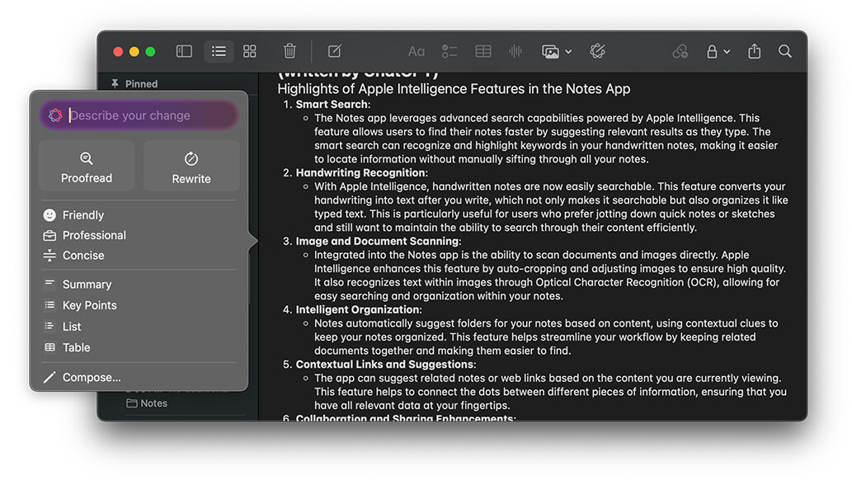This screenshot has width=852, height=480.
Task: Click Contextual Links and Suggestions heading
Action: (385, 365)
